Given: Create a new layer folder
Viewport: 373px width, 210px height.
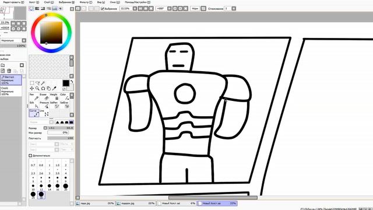Looking at the screenshot, I should 2,65.
